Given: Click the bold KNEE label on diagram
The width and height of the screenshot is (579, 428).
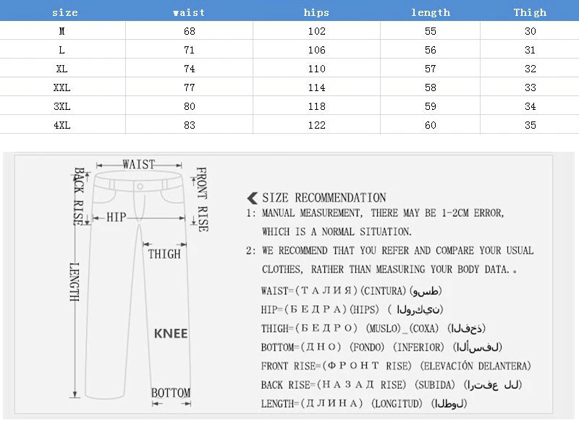Looking at the screenshot, I should coord(171,333).
